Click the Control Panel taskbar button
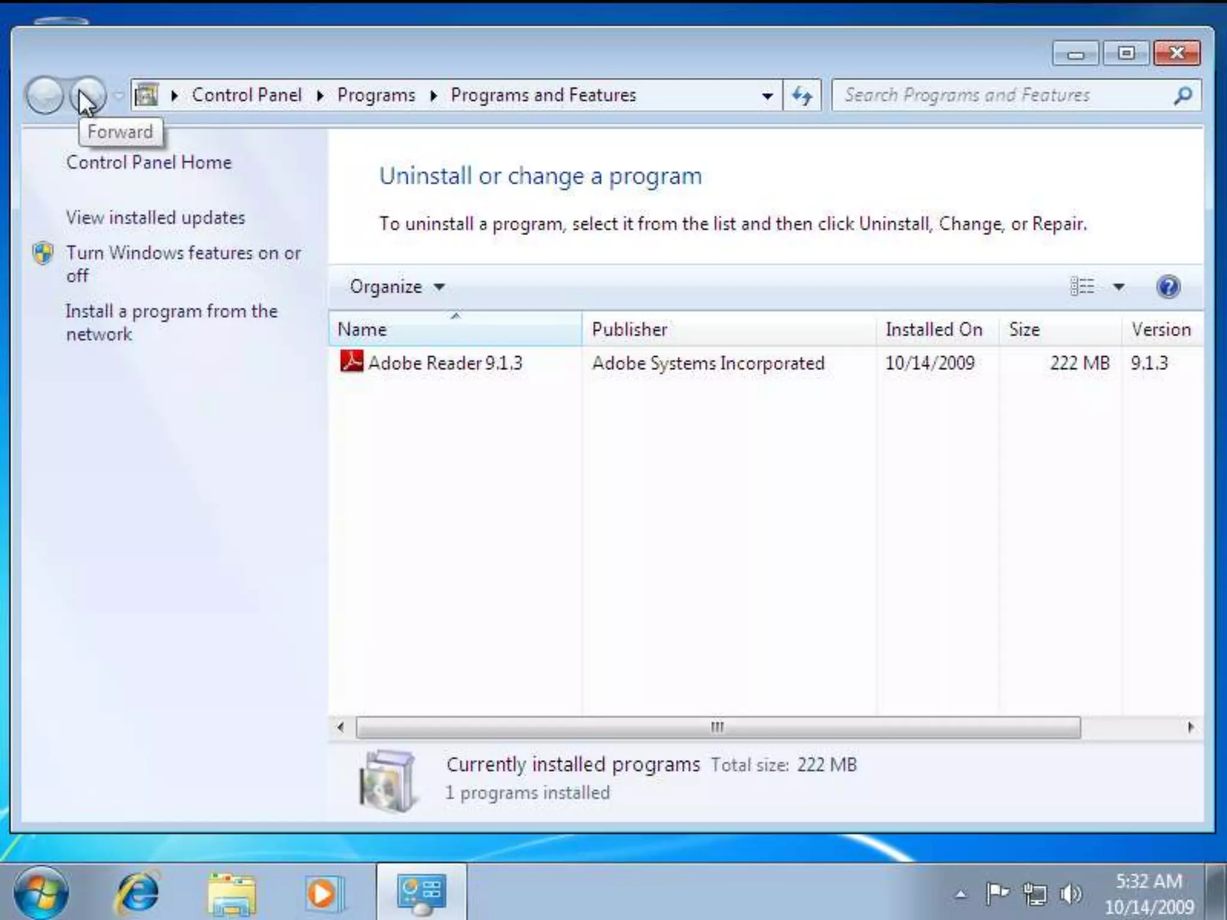1227x920 pixels. [x=422, y=892]
